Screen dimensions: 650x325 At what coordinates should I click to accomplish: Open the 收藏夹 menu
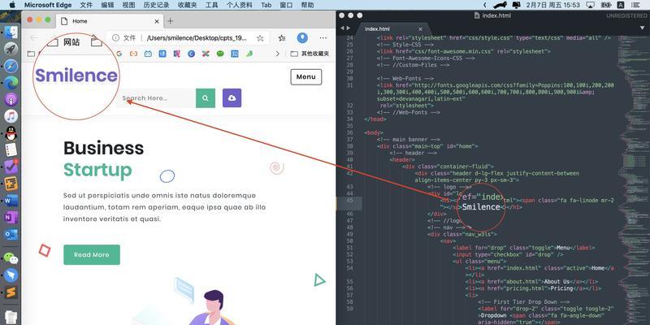click(188, 5)
